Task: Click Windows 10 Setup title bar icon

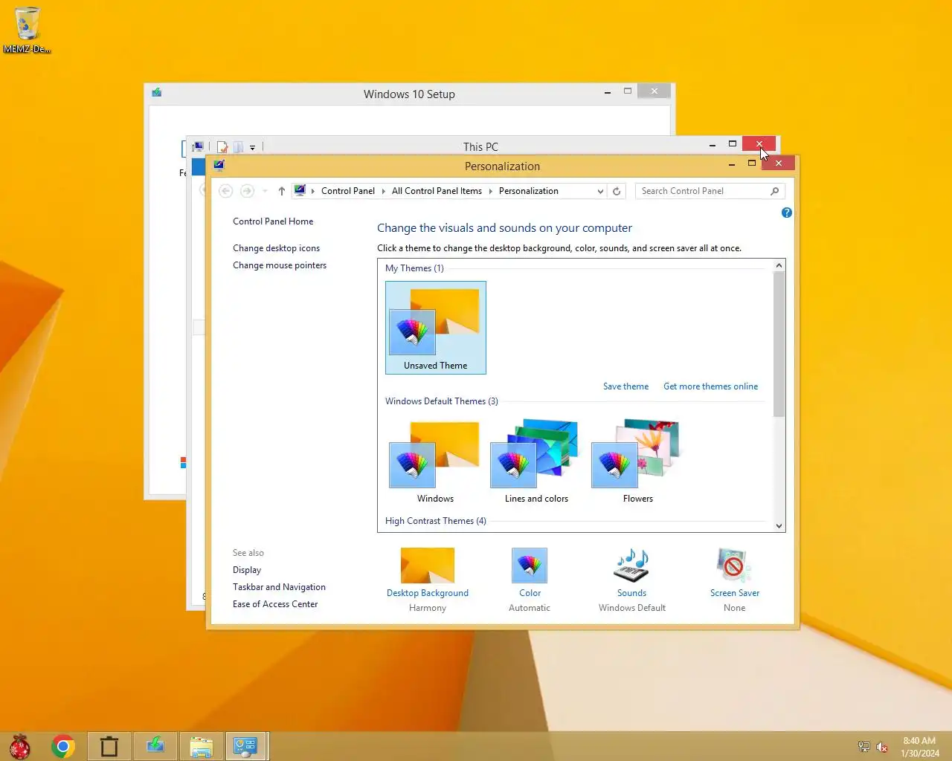Action: [x=157, y=93]
